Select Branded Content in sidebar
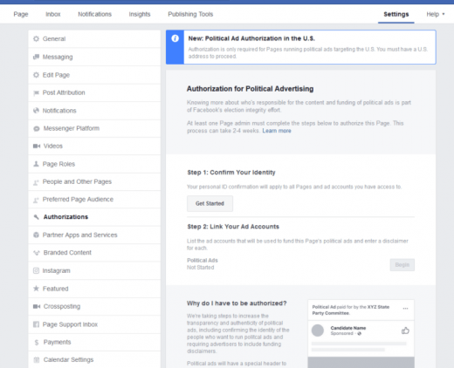This screenshot has width=454, height=368. (94, 253)
